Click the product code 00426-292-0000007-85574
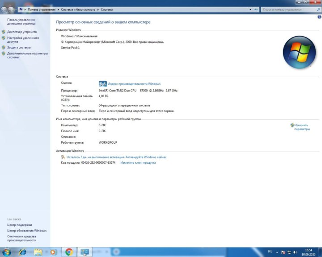This screenshot has height=257, width=322. (98, 163)
